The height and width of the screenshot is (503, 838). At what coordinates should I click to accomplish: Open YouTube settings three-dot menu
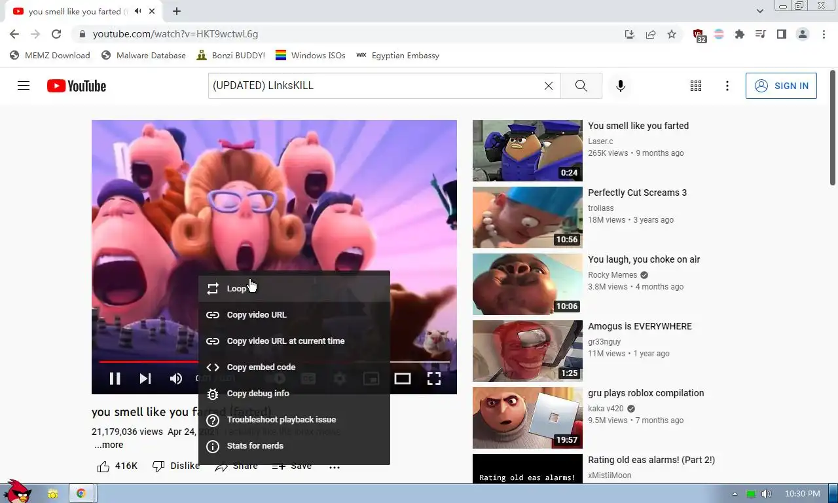click(727, 86)
